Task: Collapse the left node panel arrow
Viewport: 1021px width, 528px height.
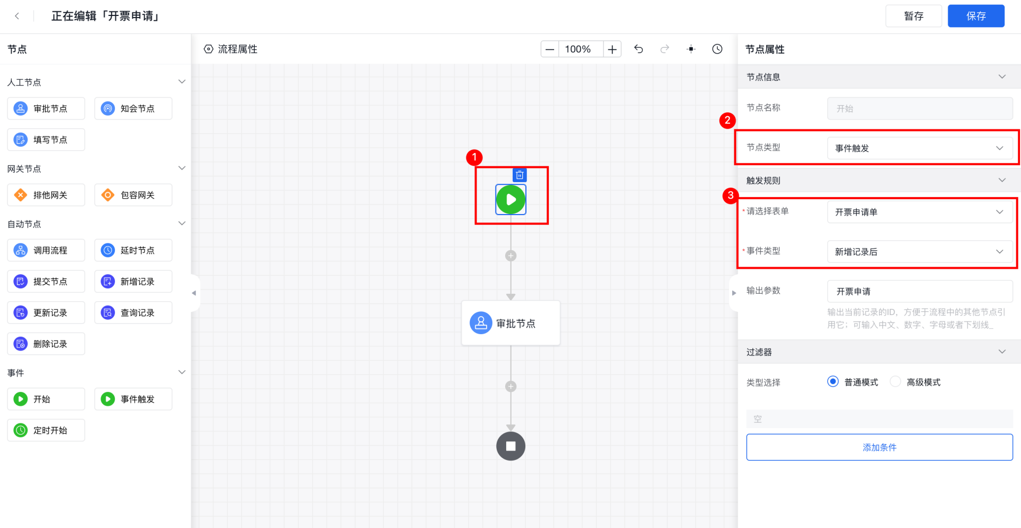Action: coord(194,293)
